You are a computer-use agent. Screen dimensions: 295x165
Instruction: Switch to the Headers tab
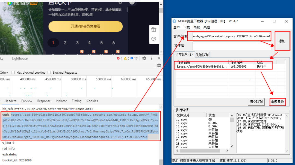[10, 101]
